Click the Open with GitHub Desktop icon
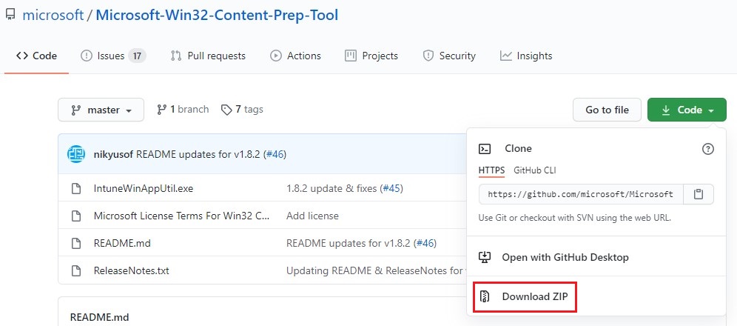 coord(485,257)
